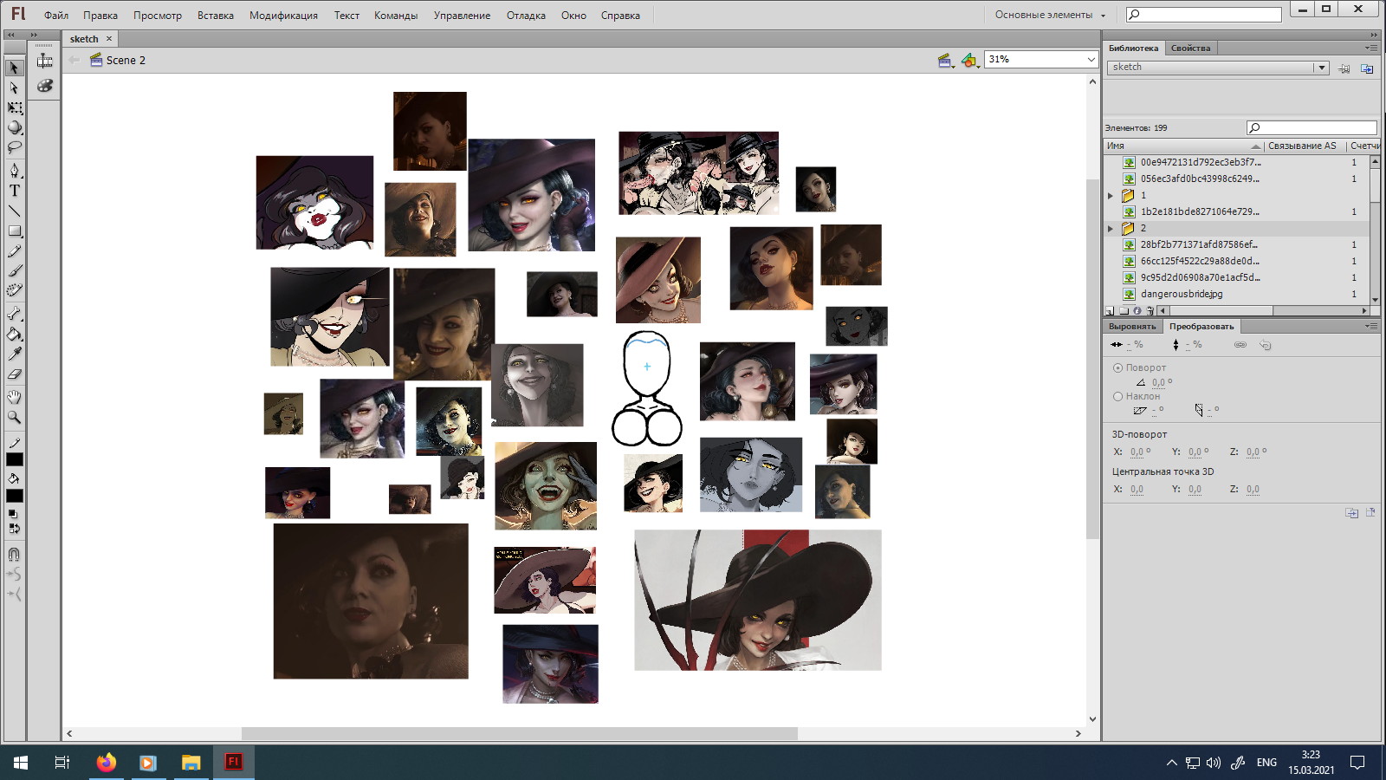
Task: Open the fill color swatch
Action: (15, 496)
